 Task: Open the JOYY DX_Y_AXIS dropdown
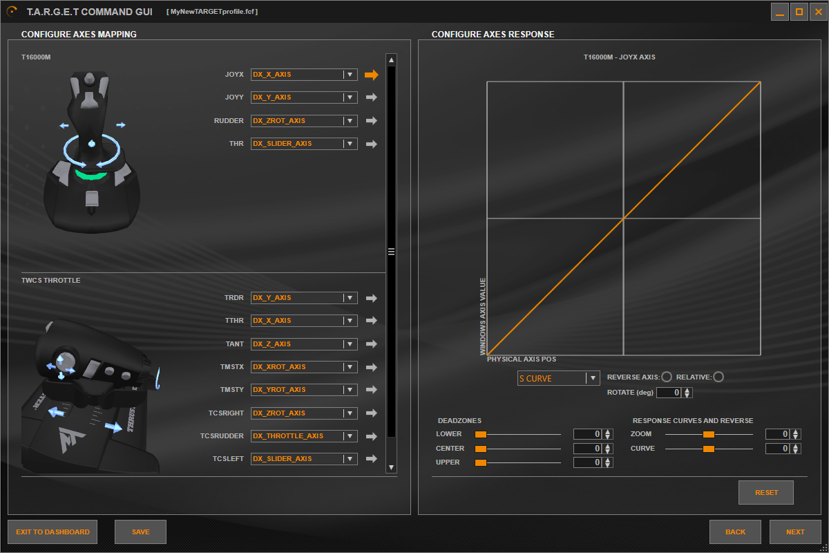pyautogui.click(x=304, y=97)
